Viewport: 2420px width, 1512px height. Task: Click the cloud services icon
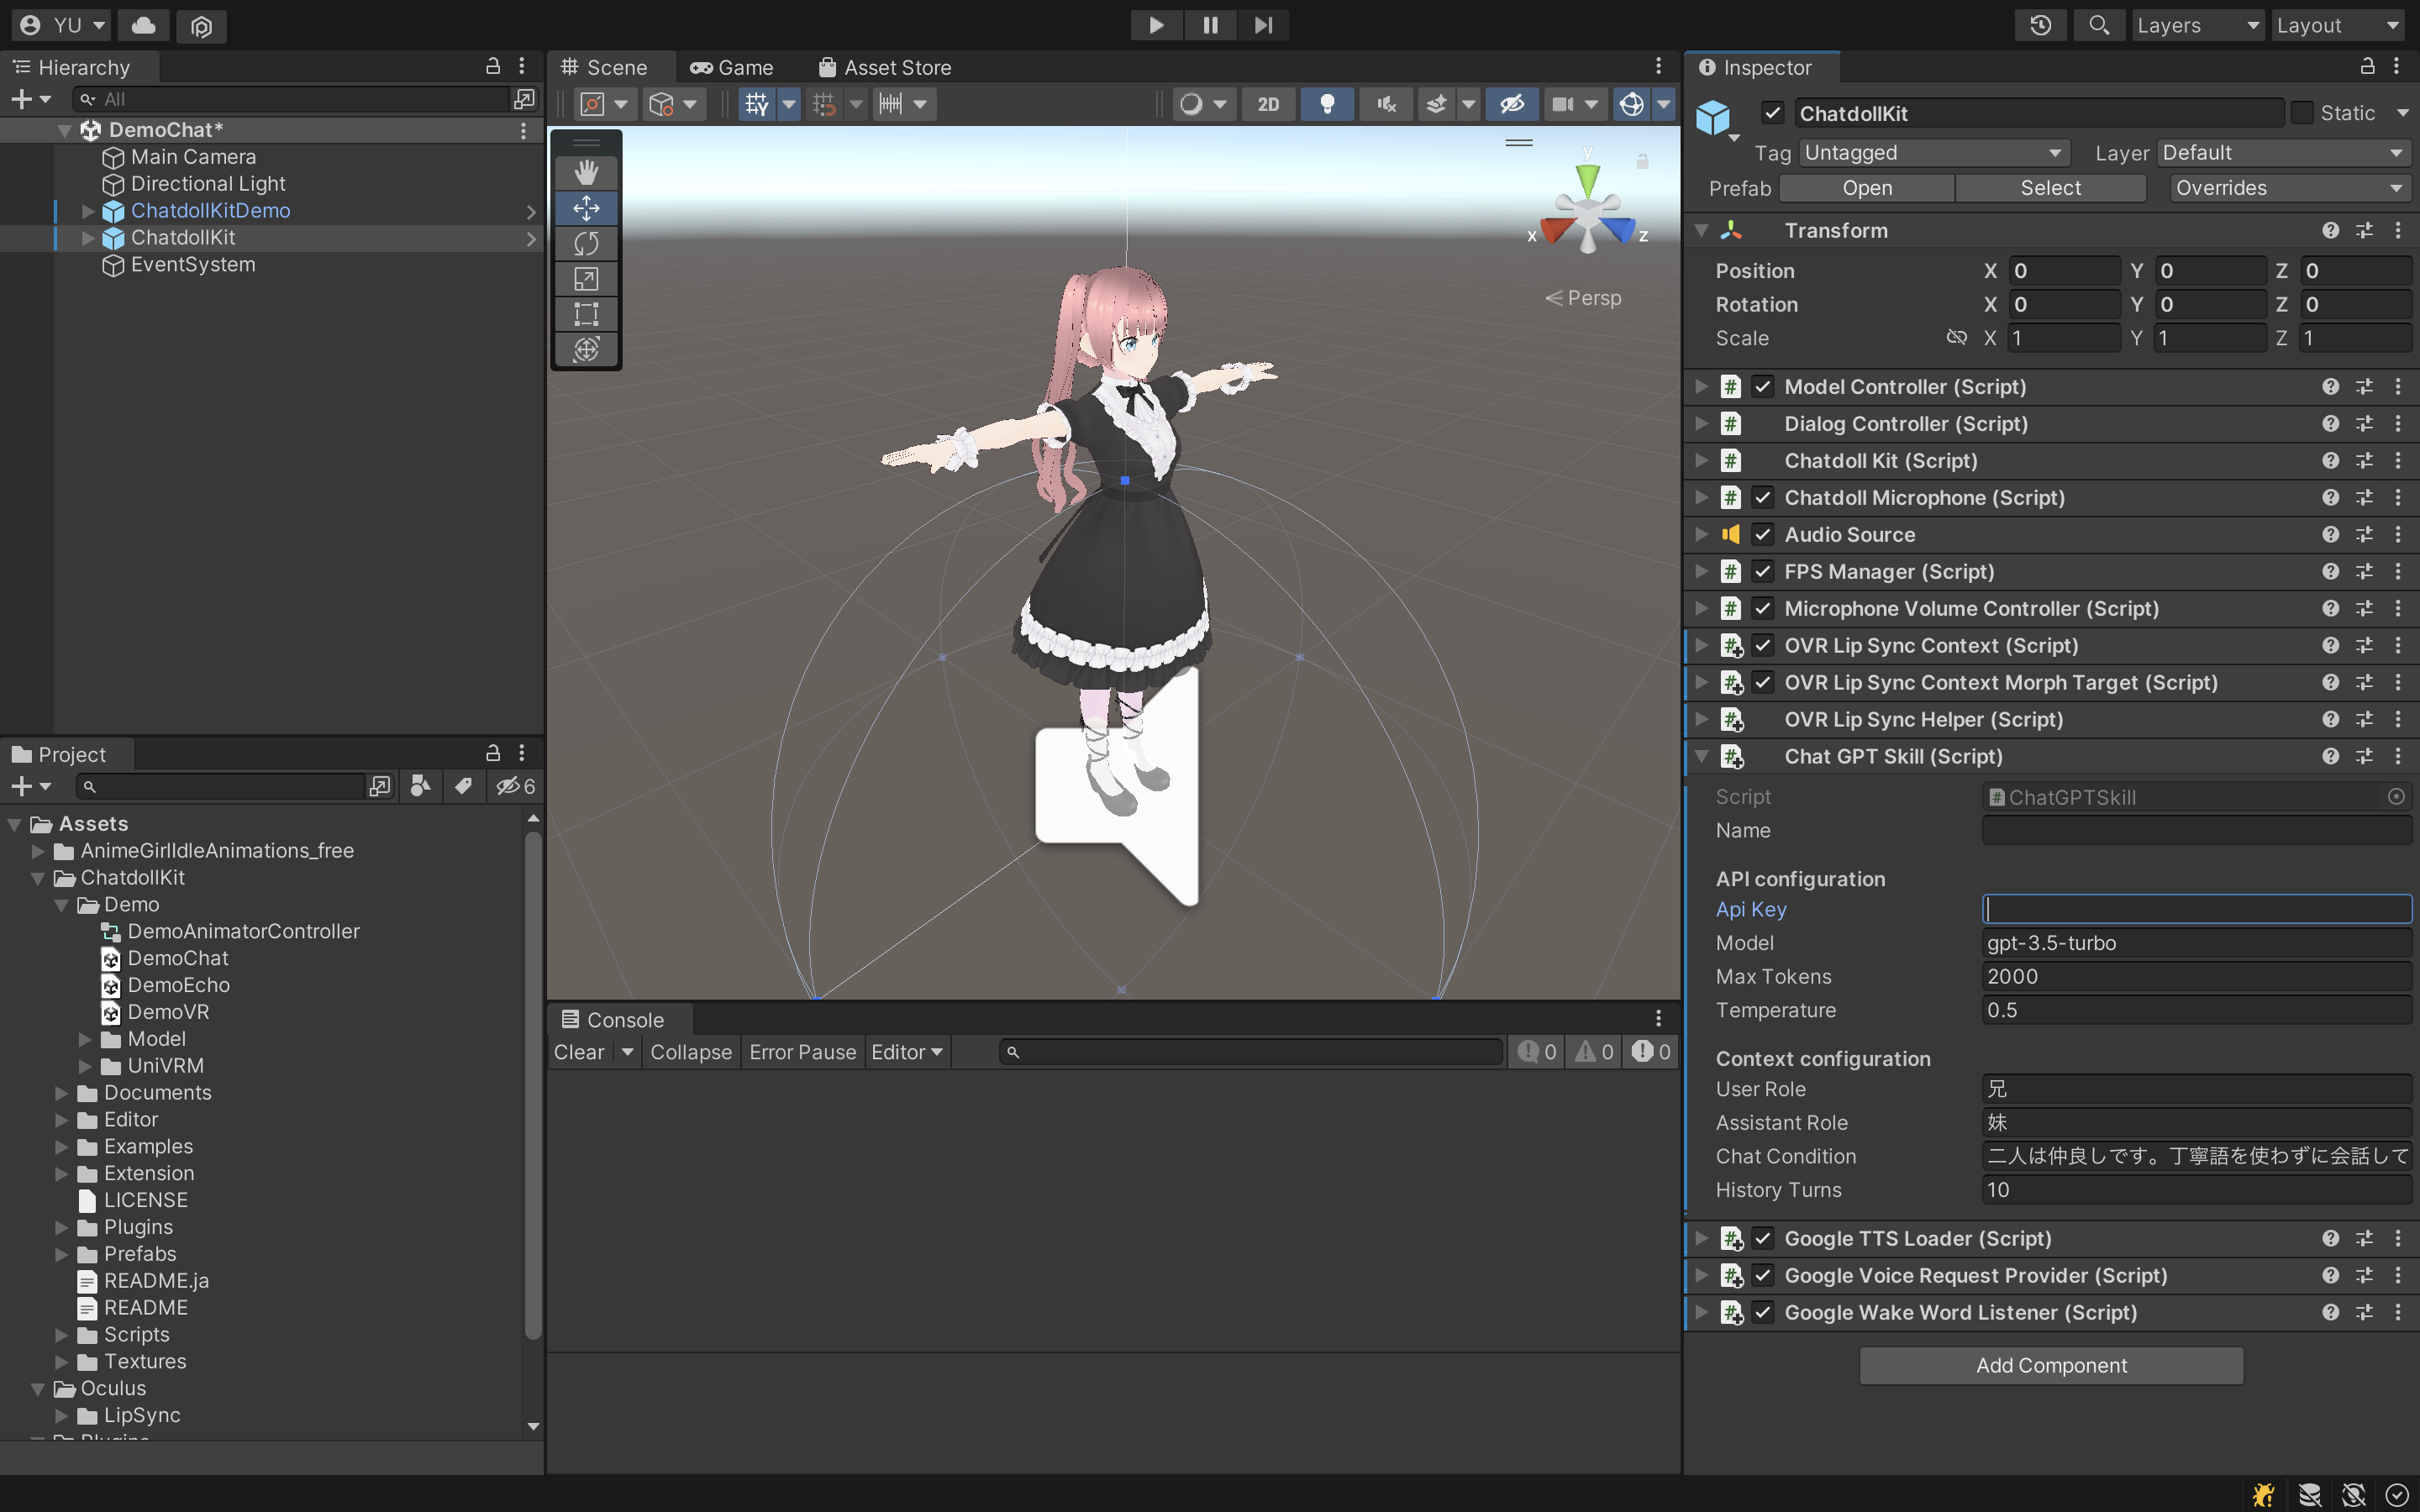[x=143, y=25]
